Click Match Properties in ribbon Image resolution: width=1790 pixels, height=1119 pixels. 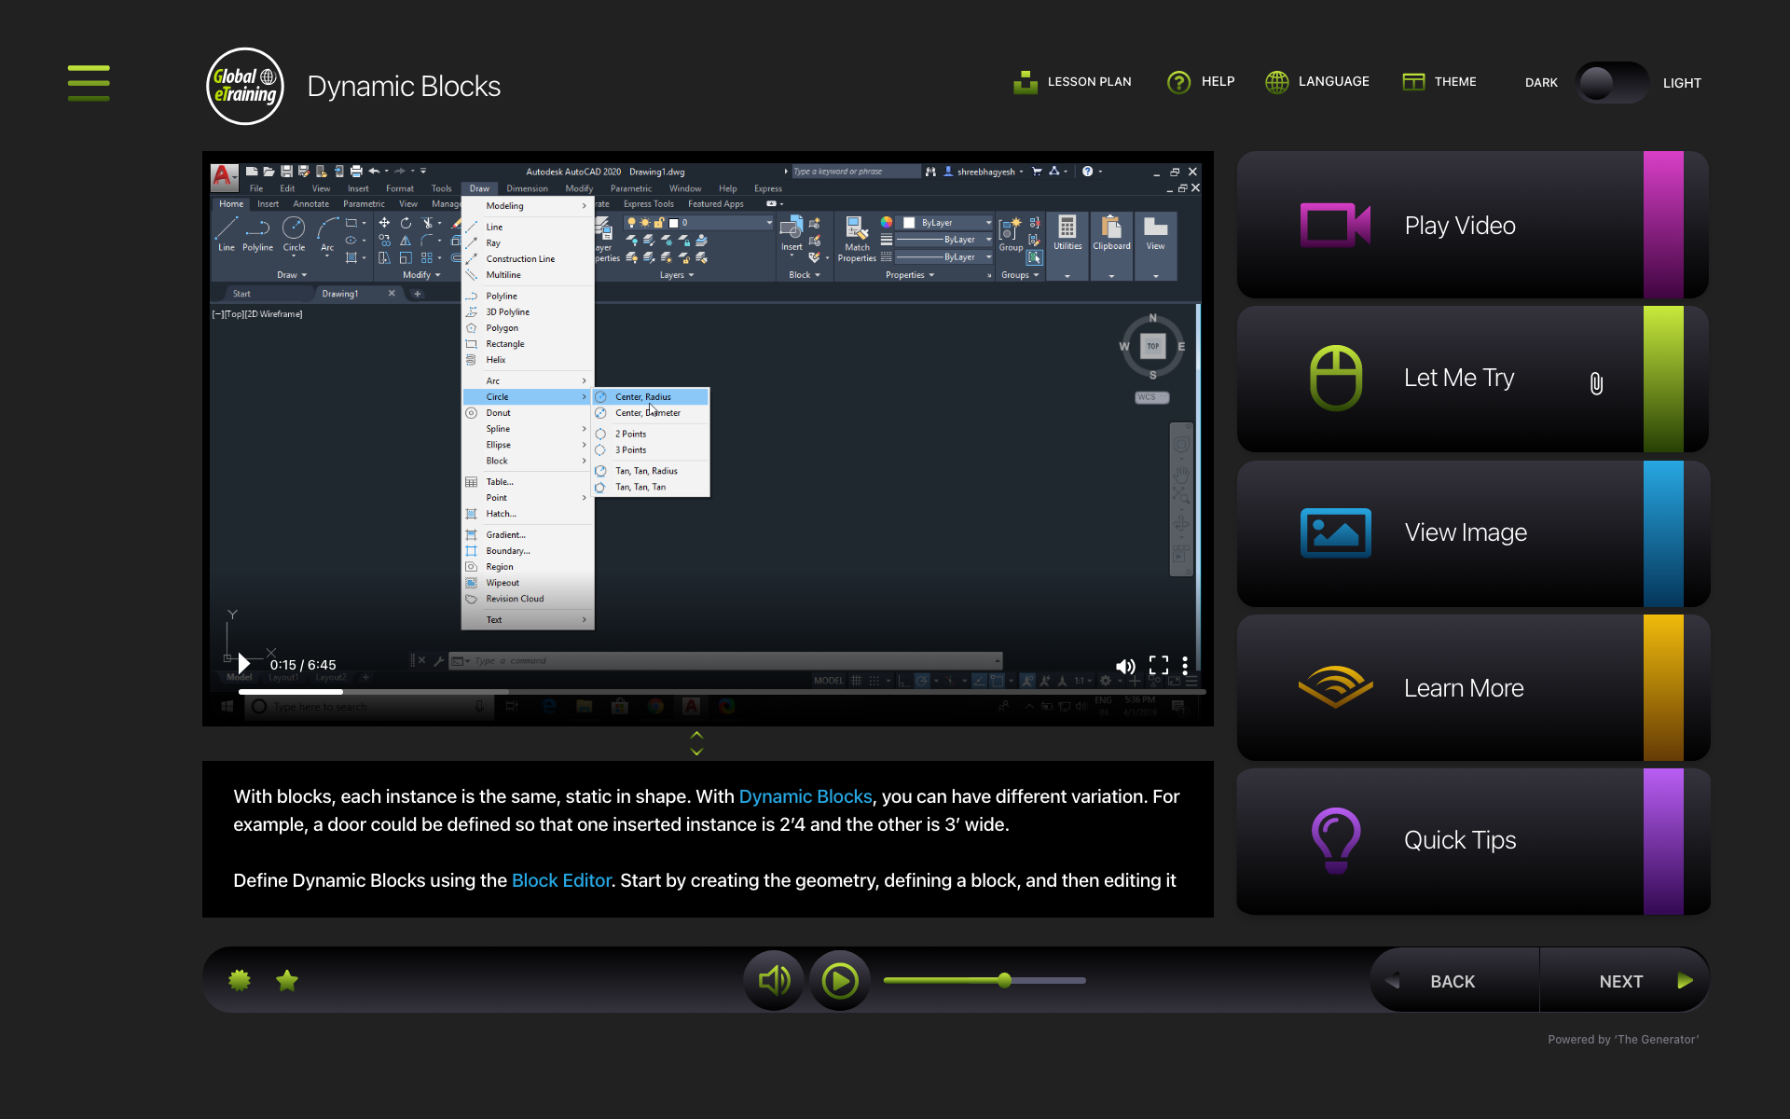(857, 240)
